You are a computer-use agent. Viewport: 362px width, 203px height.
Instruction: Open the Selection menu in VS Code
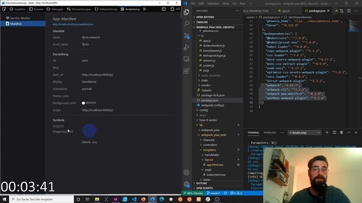213,3
